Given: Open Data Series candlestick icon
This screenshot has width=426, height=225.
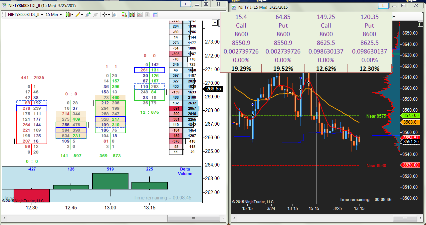Looking at the screenshot, I should pyautogui.click(x=132, y=15).
